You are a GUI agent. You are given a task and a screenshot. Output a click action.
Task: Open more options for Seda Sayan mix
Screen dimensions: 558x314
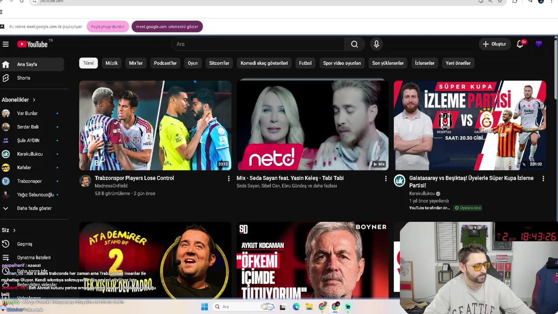385,178
